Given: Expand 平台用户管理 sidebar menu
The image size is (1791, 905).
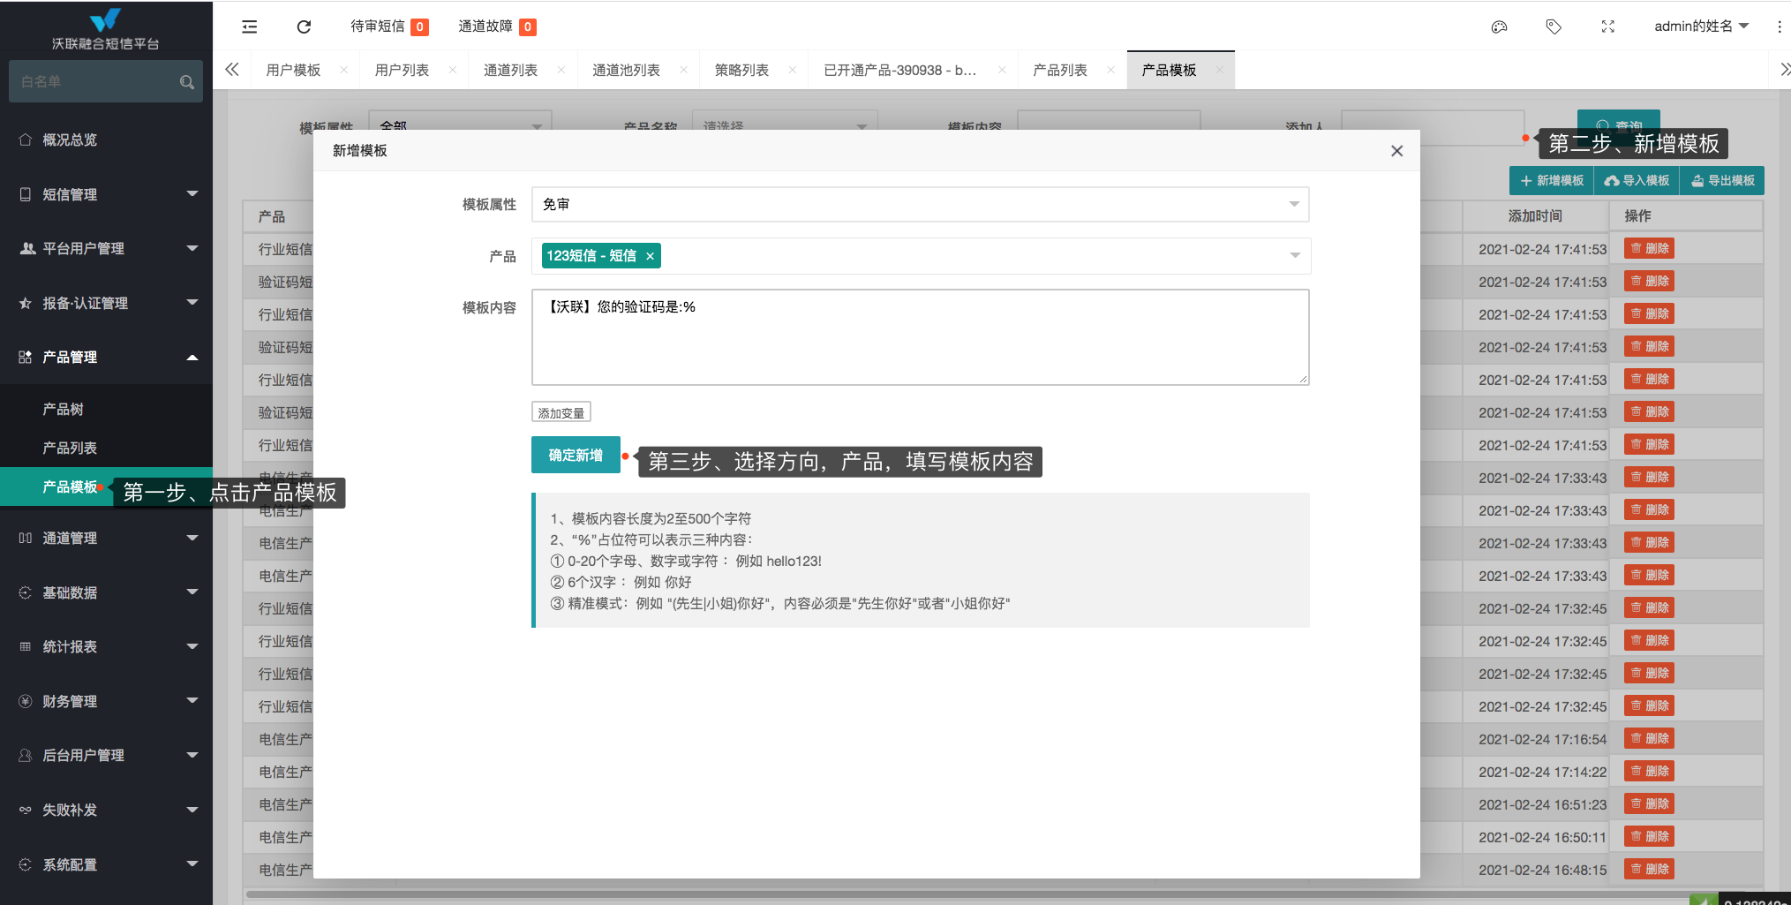Looking at the screenshot, I should point(106,248).
